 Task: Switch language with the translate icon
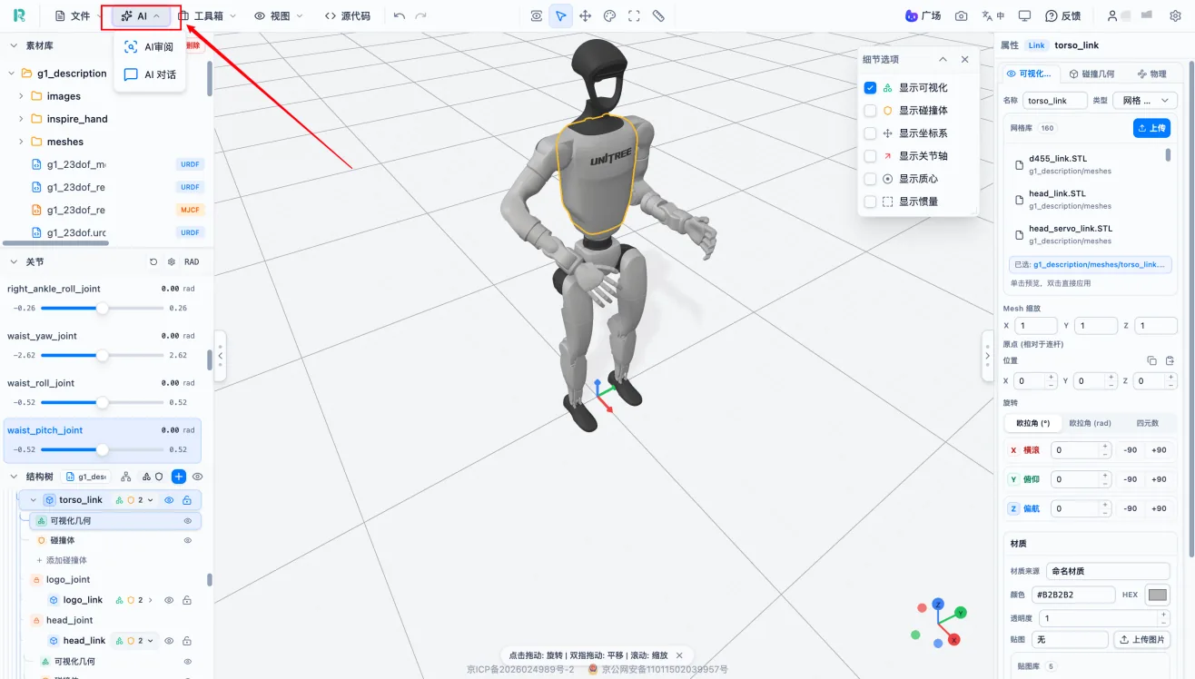coord(993,16)
